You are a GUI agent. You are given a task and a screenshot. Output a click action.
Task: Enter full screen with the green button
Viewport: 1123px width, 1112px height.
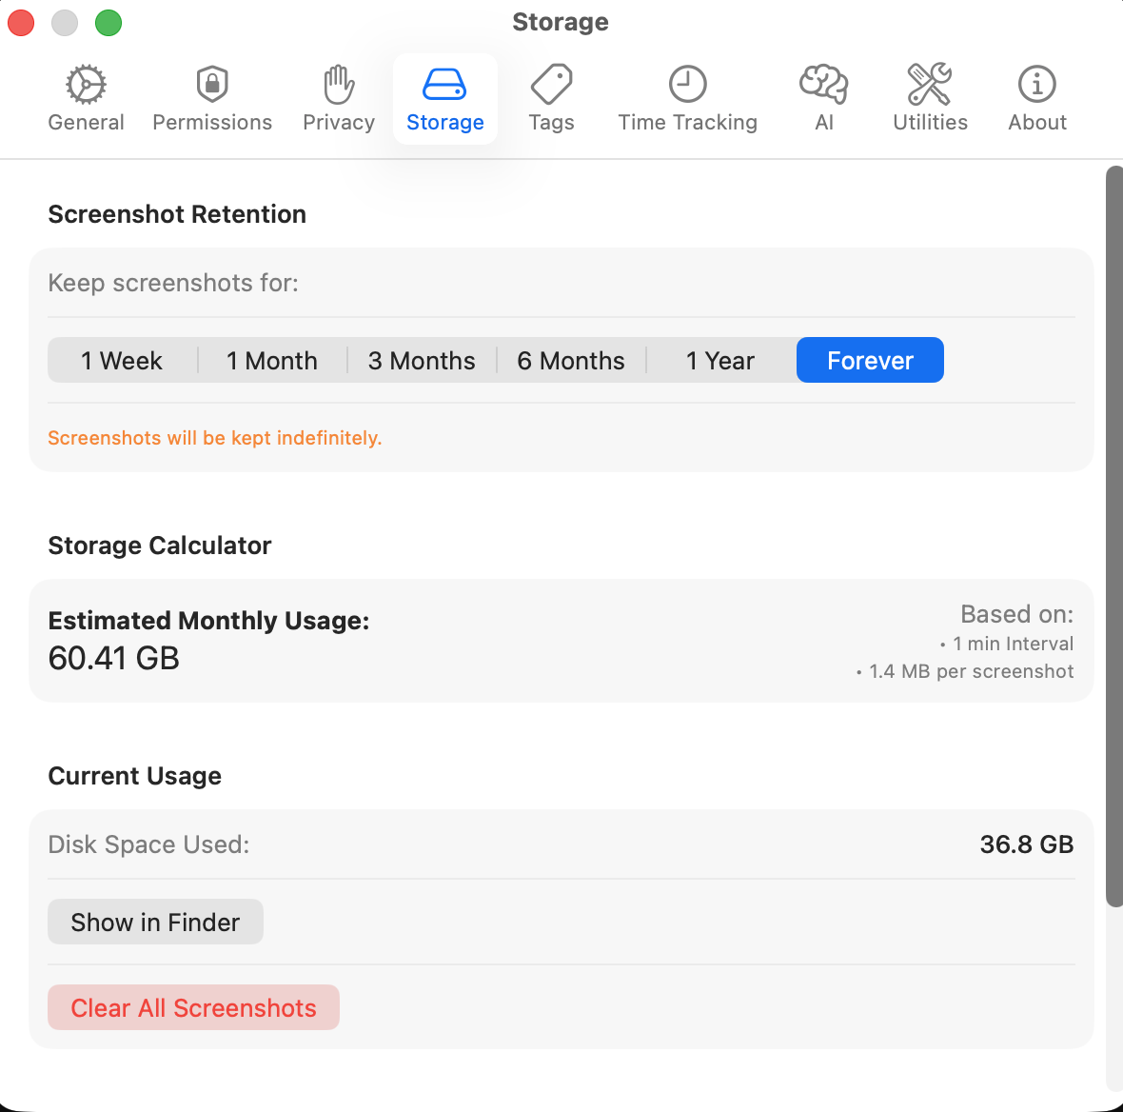click(x=108, y=21)
